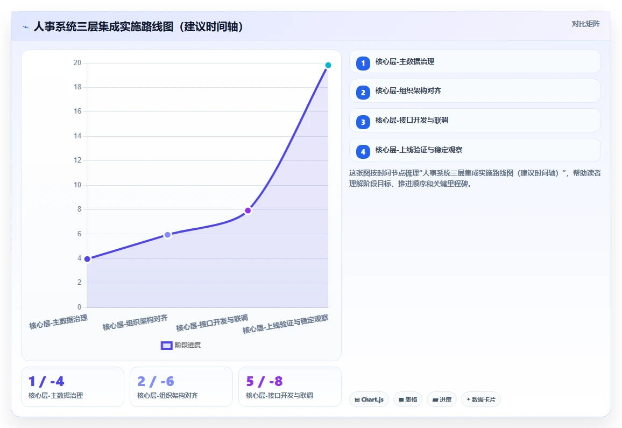The width and height of the screenshot is (622, 428).
Task: Open the 核心层-主数据治理 step item
Action: pyautogui.click(x=475, y=61)
